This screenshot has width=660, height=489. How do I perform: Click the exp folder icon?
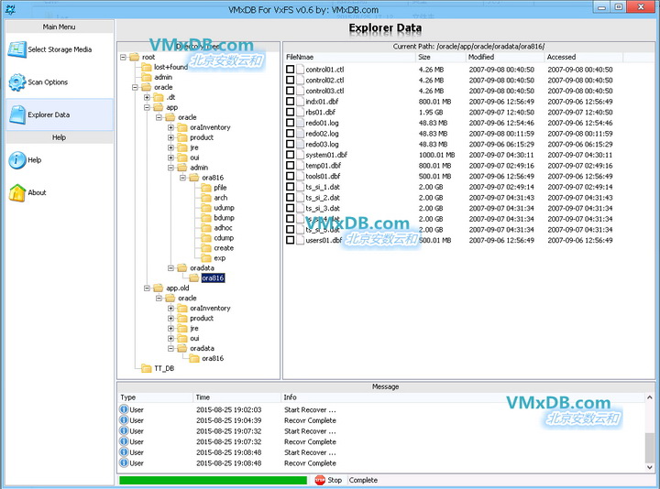(x=206, y=258)
